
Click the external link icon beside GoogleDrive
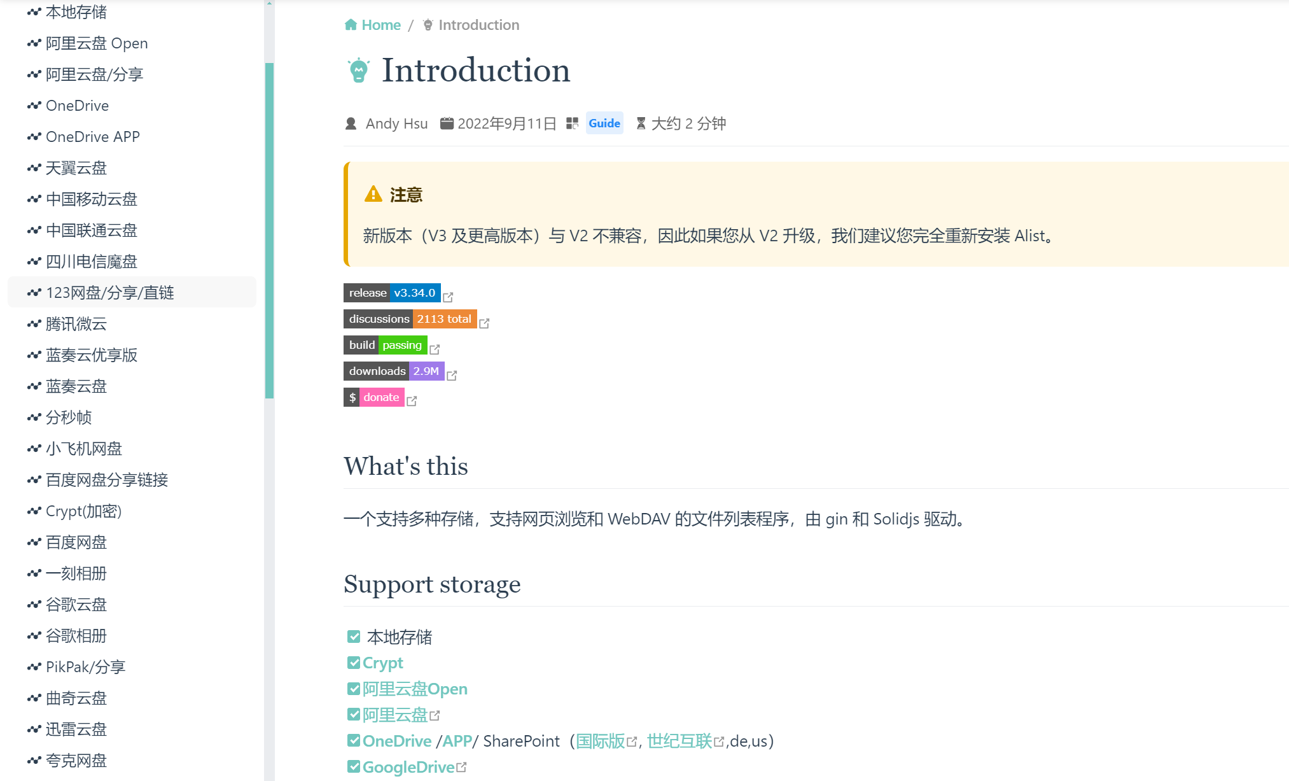pos(462,768)
